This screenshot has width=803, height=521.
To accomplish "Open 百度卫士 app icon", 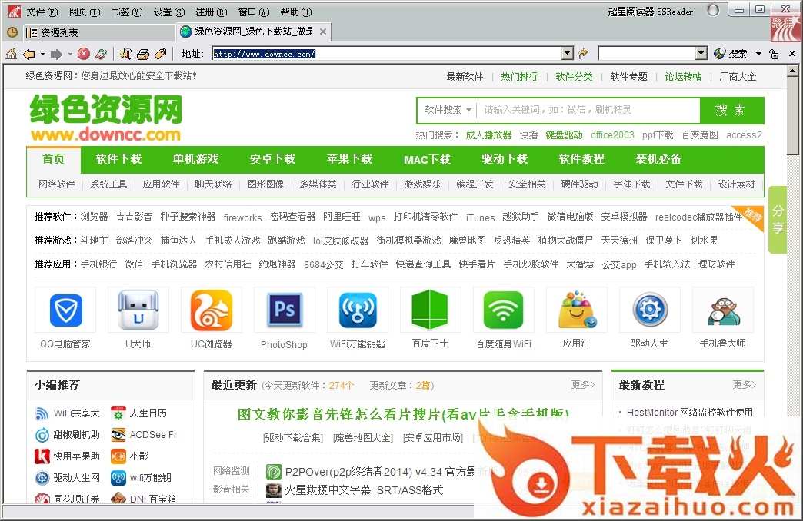I will [x=431, y=310].
